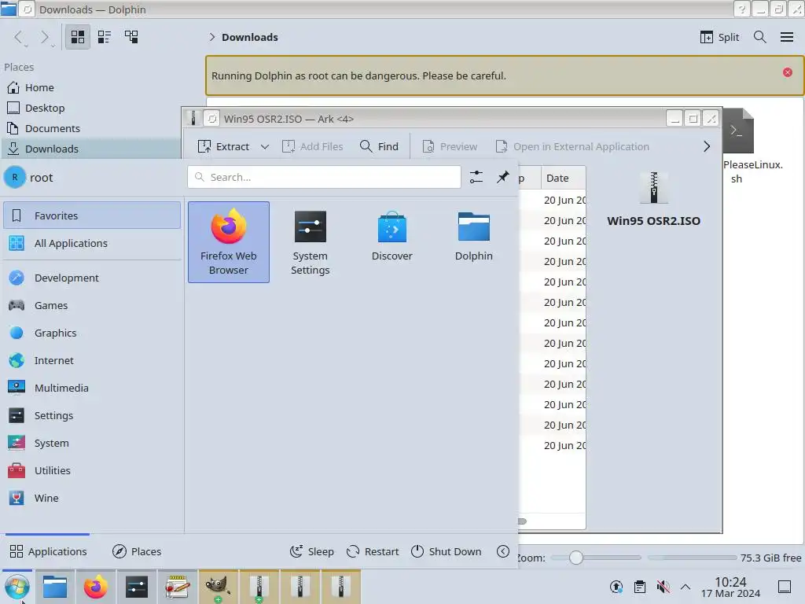Expand more session options arrow
This screenshot has height=604, width=805.
pyautogui.click(x=503, y=551)
